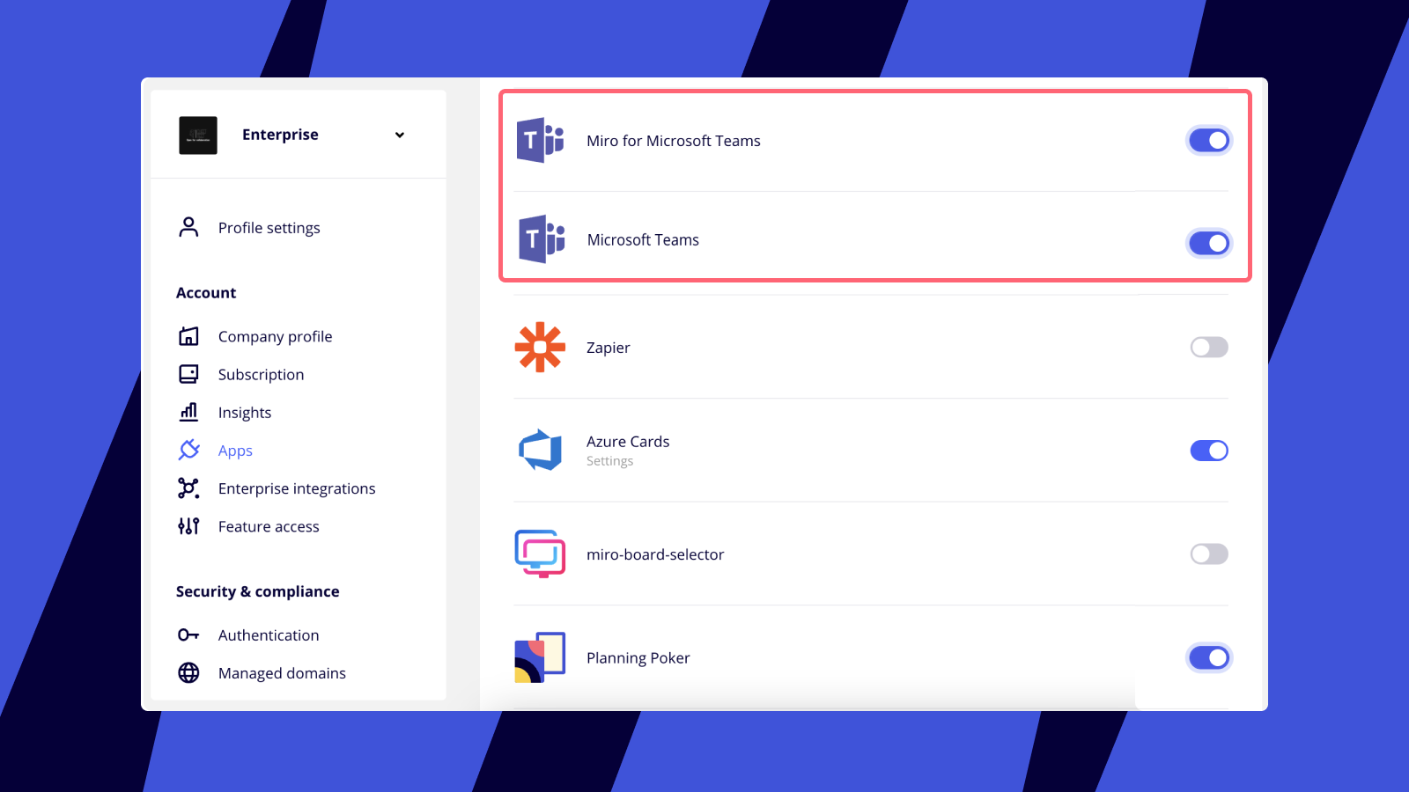Switch off the Planning Poker toggle
Image resolution: width=1409 pixels, height=792 pixels.
pyautogui.click(x=1209, y=657)
